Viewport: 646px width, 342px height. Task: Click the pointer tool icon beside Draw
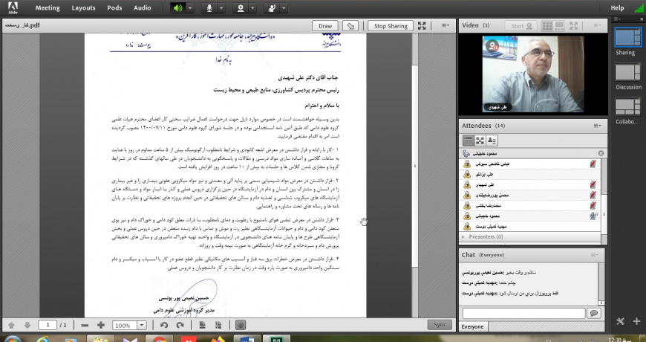coord(350,26)
